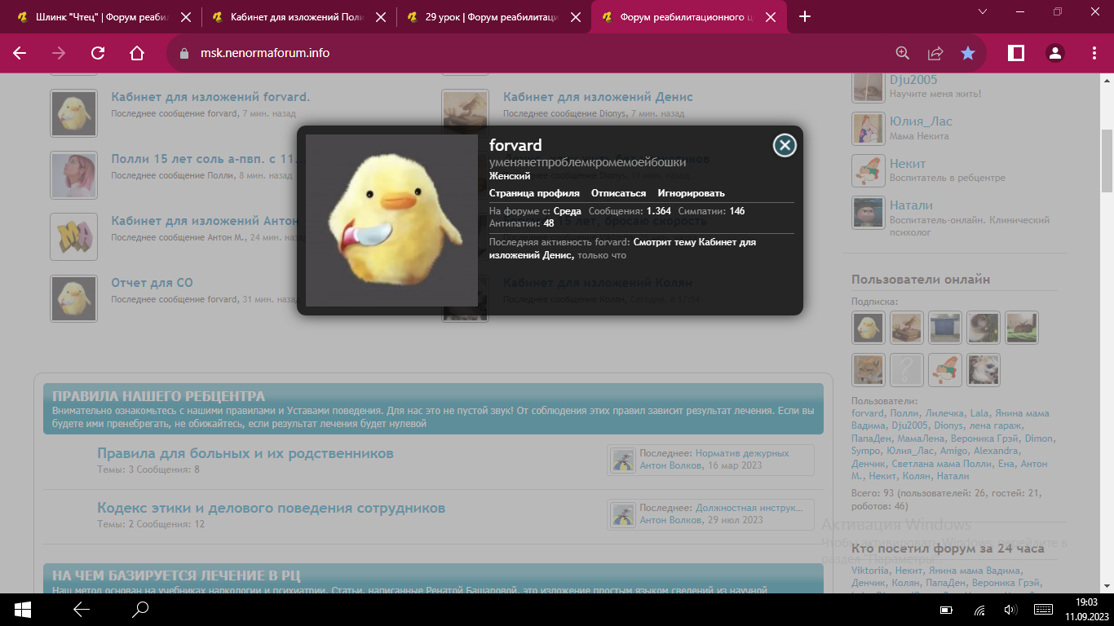Click 'Отписаться' in the profile card
The width and height of the screenshot is (1114, 626).
pos(618,193)
